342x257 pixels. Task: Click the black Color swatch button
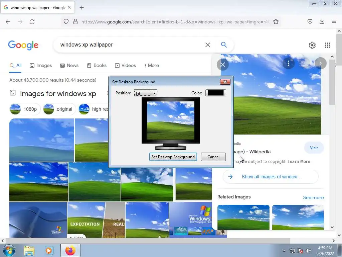pyautogui.click(x=215, y=93)
